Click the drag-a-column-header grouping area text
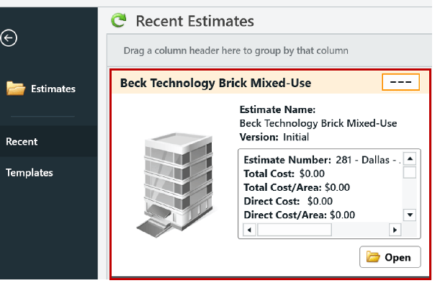The height and width of the screenshot is (296, 440). coord(236,51)
